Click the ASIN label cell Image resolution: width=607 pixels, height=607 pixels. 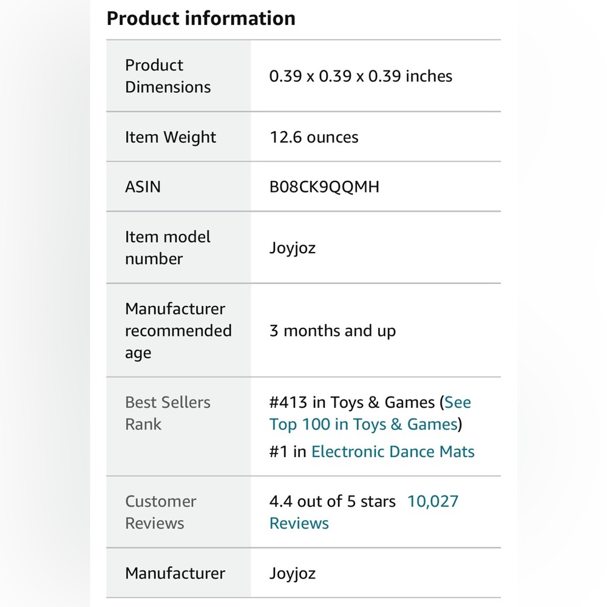click(x=178, y=187)
